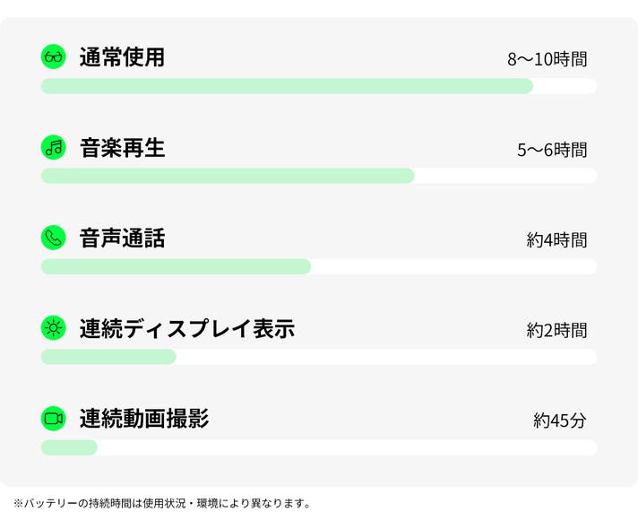Click the glasses icon beside 通常使用

[x=54, y=57]
